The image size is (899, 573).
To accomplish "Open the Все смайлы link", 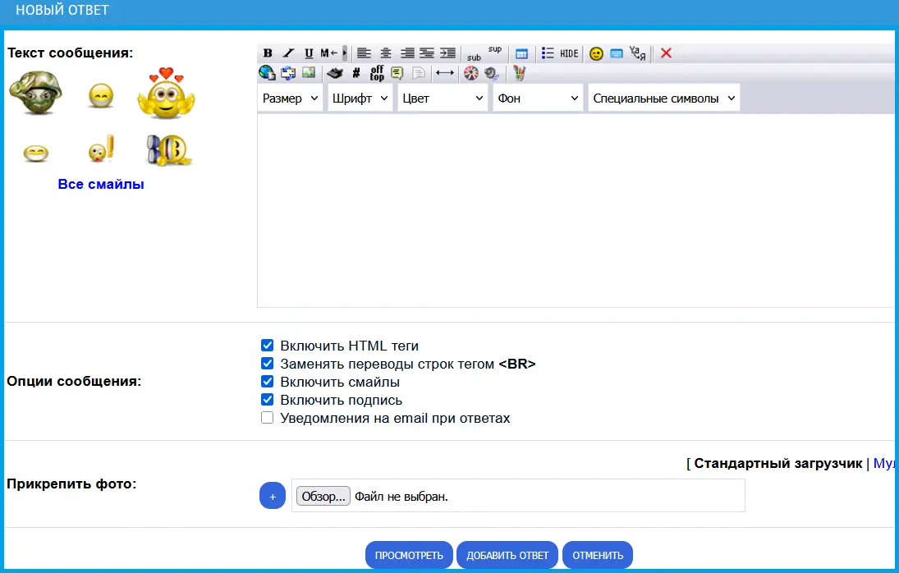I will pos(101,185).
